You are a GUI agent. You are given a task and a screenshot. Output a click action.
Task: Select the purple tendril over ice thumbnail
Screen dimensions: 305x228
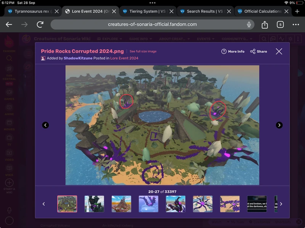pos(148,204)
